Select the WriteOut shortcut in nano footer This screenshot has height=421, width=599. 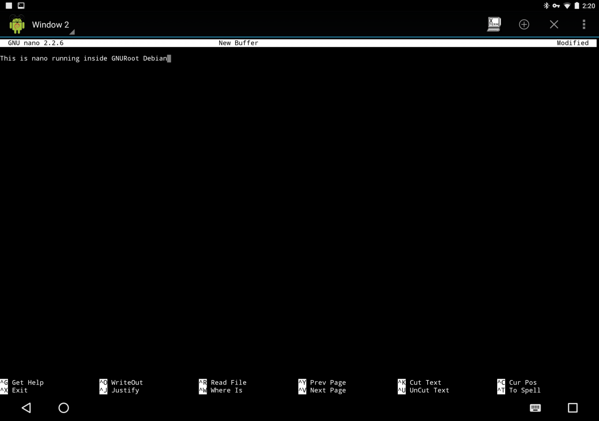click(127, 383)
